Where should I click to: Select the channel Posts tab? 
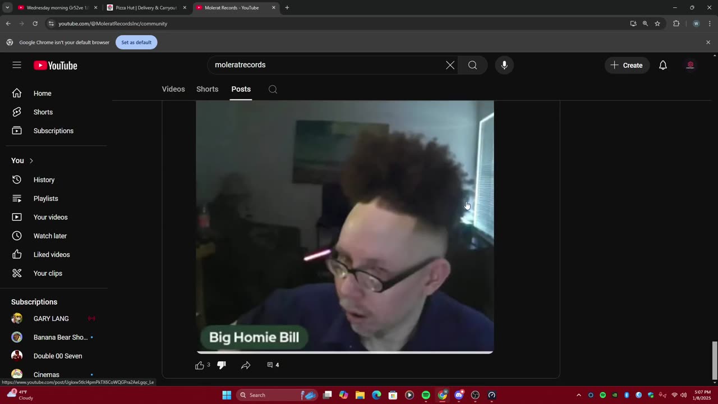(241, 89)
